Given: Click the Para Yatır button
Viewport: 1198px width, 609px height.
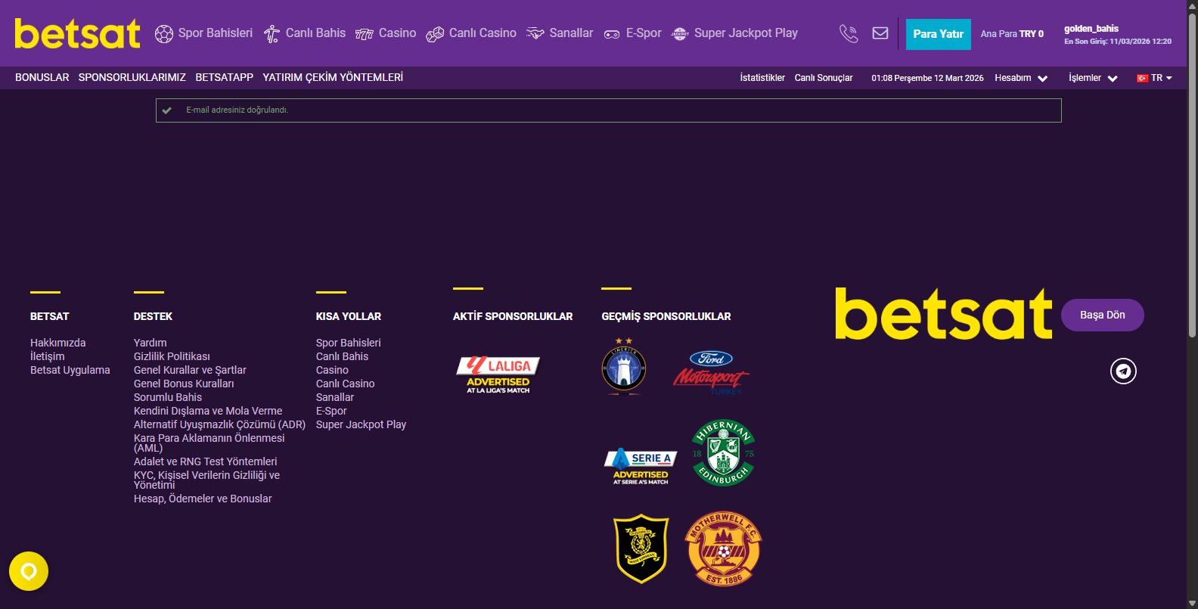Looking at the screenshot, I should point(938,34).
